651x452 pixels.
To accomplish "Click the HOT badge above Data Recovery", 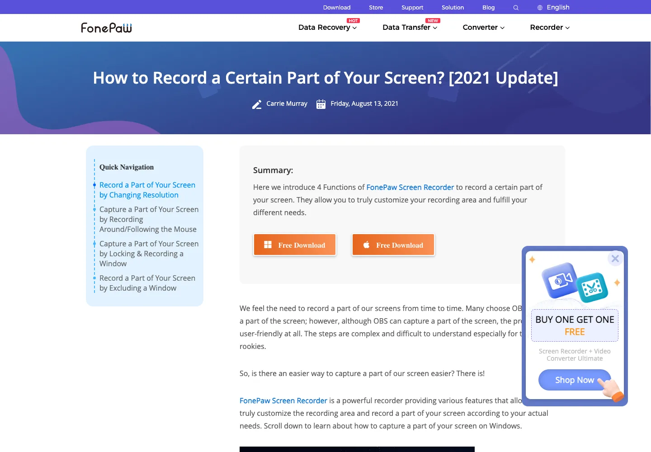I will 353,21.
